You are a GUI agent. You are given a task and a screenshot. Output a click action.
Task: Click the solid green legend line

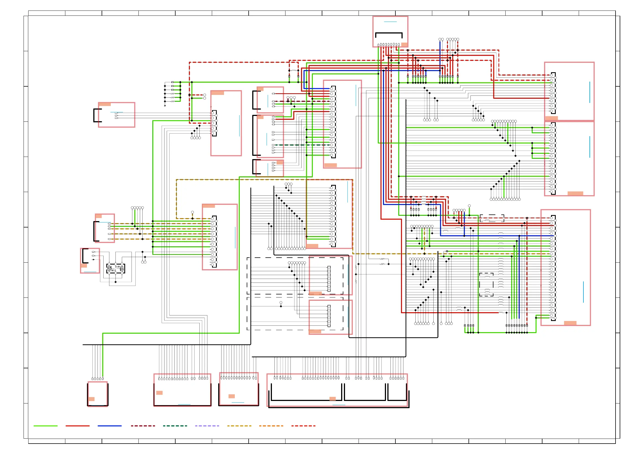pyautogui.click(x=45, y=426)
